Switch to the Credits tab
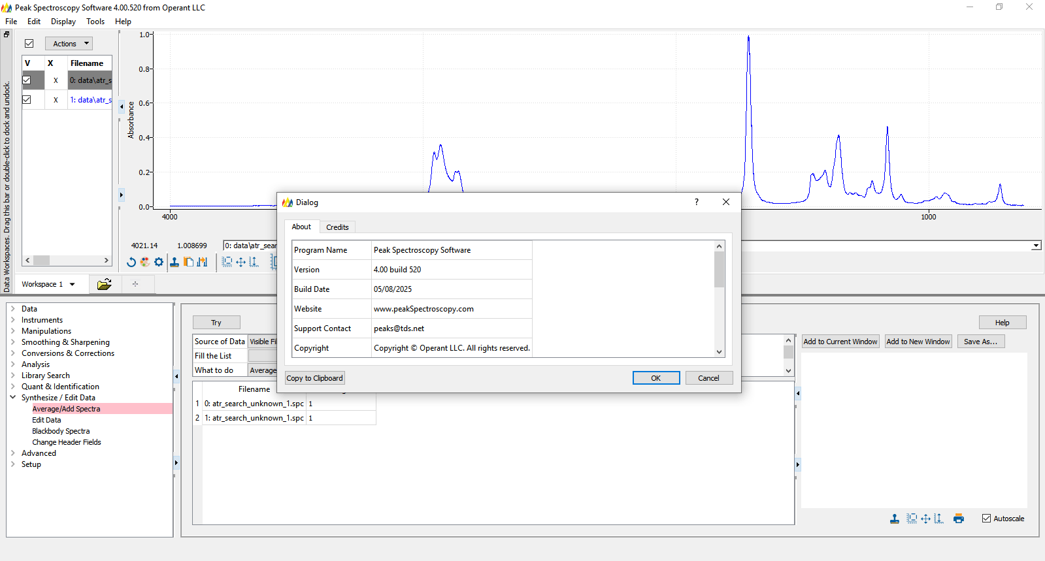The height and width of the screenshot is (561, 1045). (x=337, y=227)
